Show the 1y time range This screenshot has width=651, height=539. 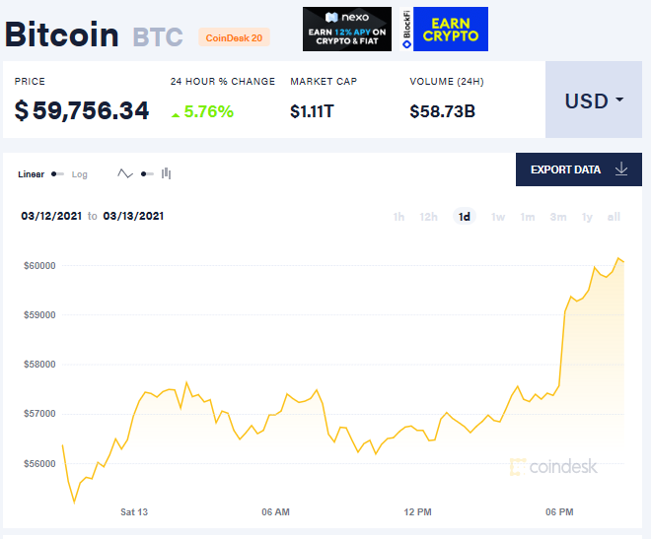click(x=587, y=217)
